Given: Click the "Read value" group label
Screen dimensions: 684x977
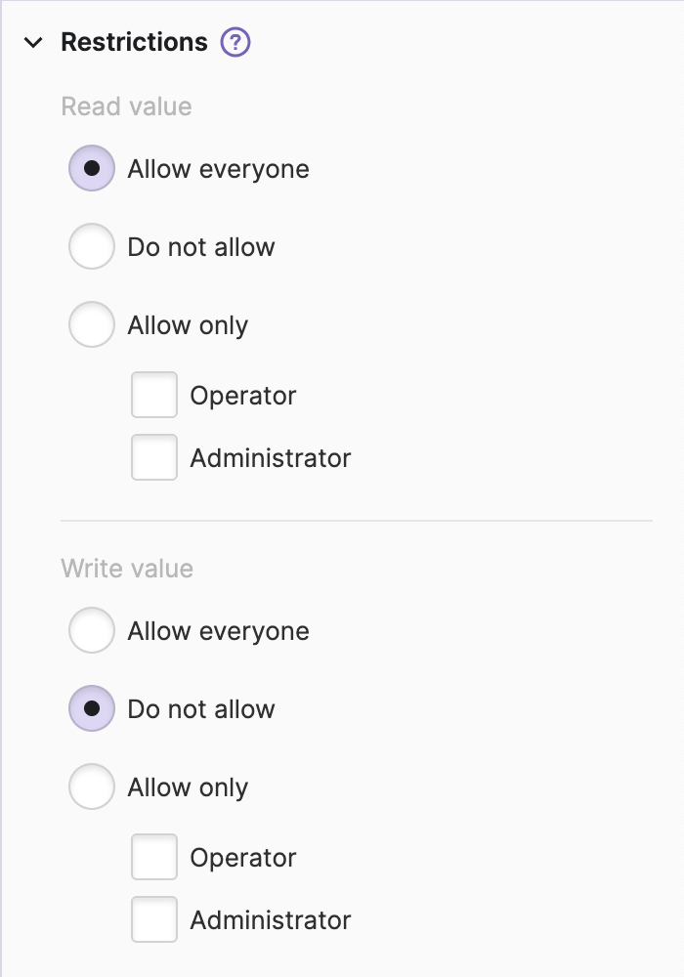Looking at the screenshot, I should pyautogui.click(x=126, y=106).
